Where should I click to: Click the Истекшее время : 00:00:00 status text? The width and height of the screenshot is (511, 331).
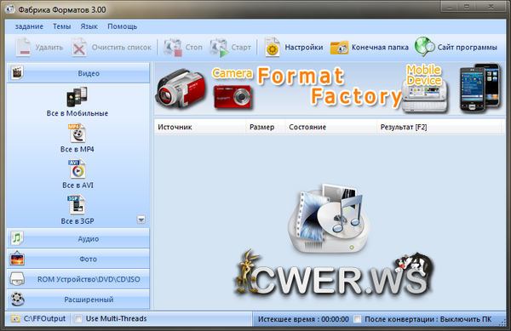(303, 319)
